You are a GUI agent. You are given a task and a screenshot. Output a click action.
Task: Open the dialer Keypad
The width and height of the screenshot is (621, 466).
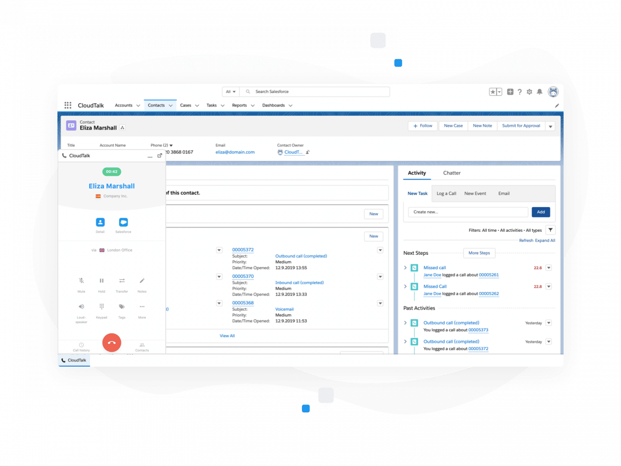coord(102,306)
